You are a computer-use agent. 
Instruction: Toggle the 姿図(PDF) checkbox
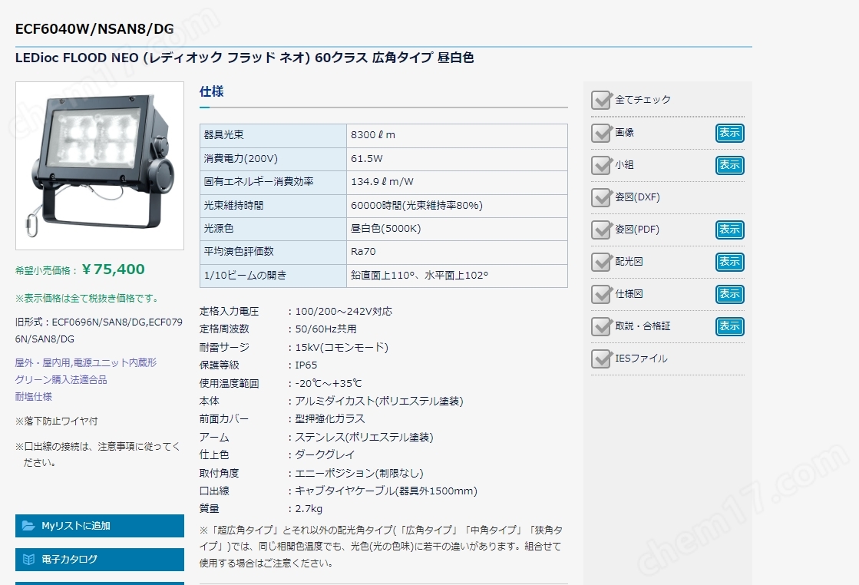pos(601,230)
